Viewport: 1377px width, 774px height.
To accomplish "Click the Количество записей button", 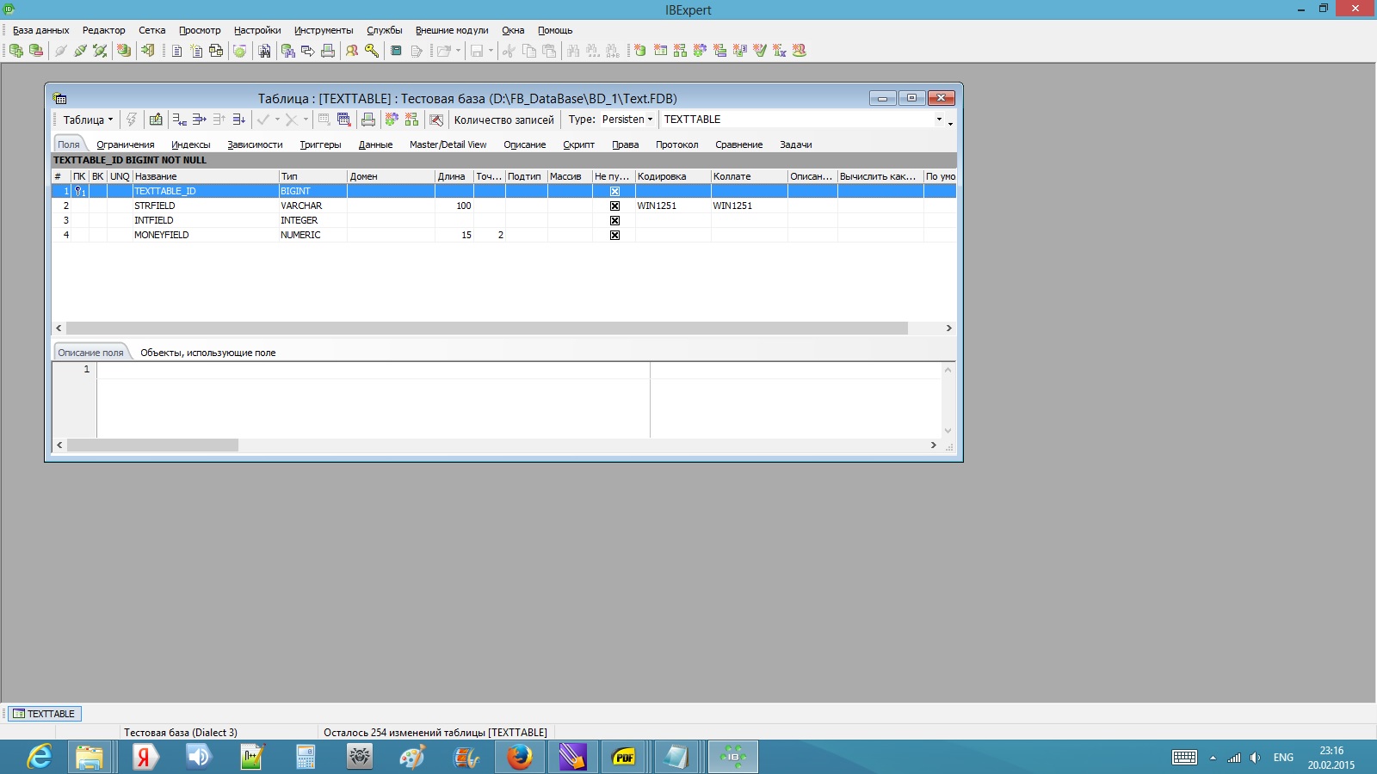I will 503,120.
